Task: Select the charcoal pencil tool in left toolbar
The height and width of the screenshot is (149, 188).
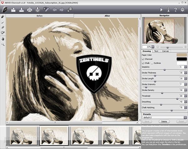Action: coord(3,17)
